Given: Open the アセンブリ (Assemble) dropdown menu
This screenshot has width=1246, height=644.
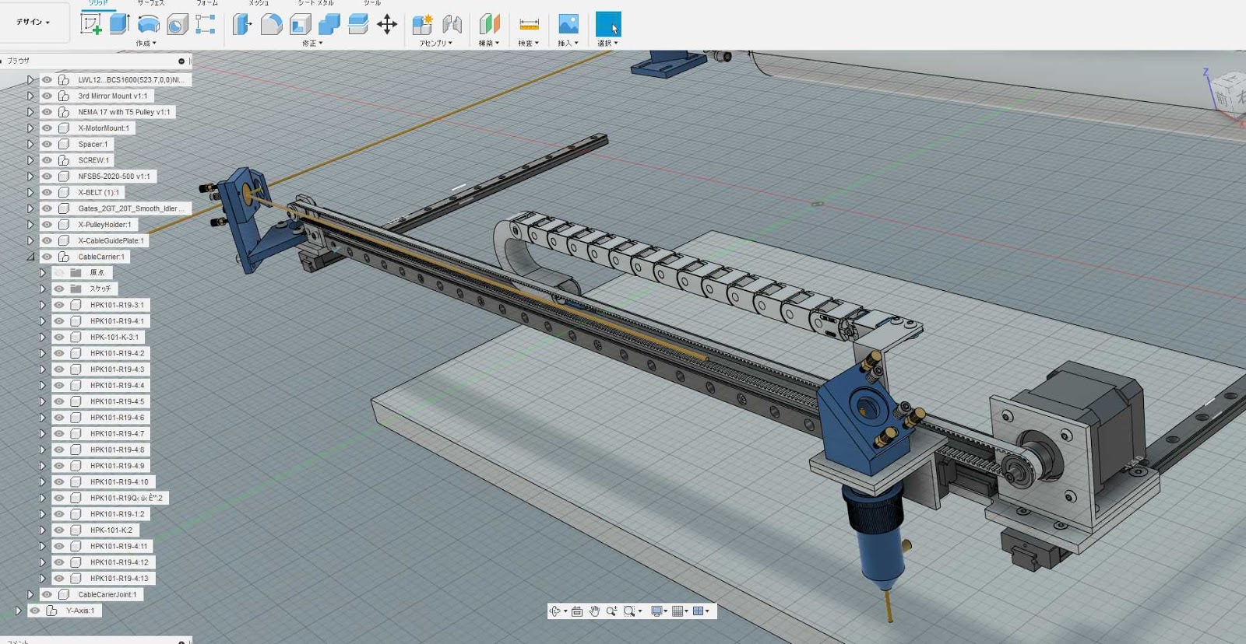Looking at the screenshot, I should click(x=435, y=44).
